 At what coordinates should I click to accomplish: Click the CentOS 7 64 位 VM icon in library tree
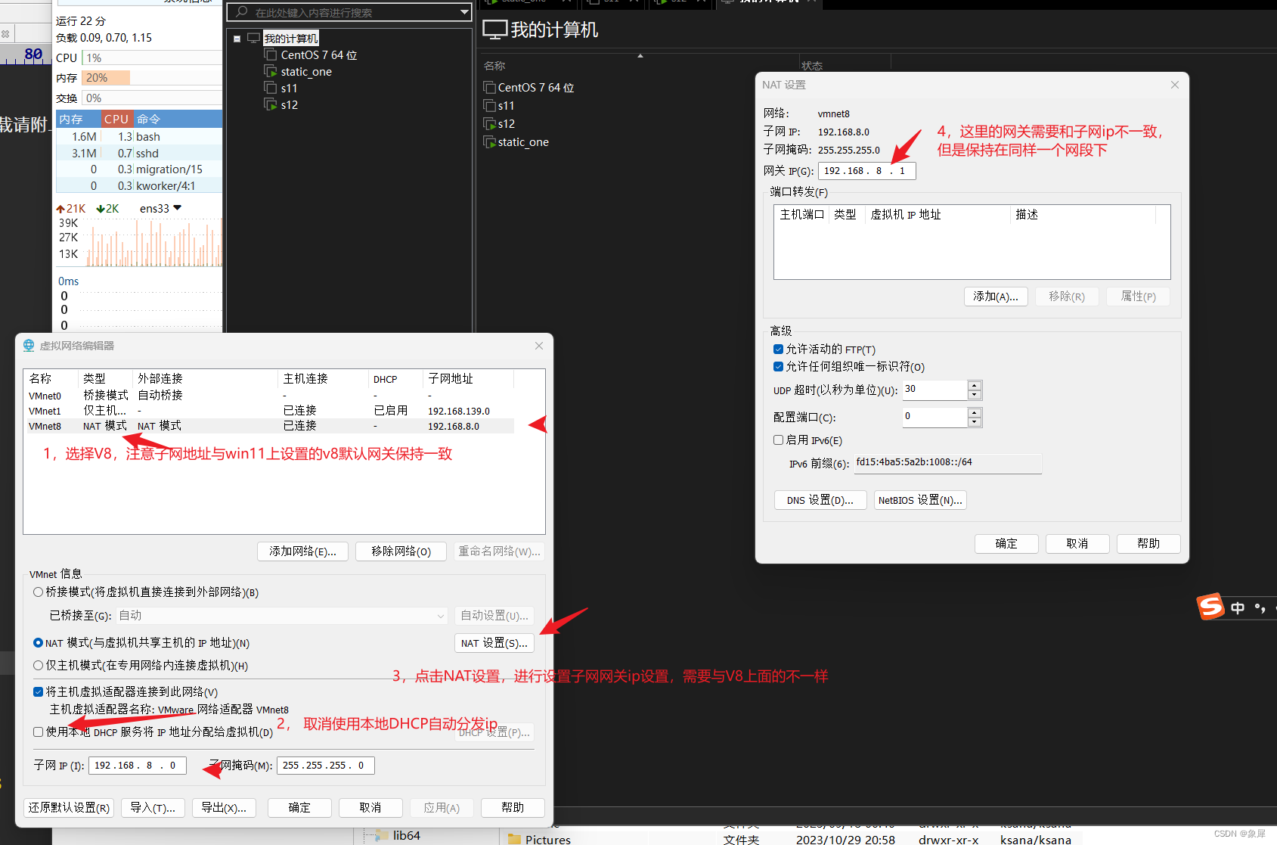point(270,54)
